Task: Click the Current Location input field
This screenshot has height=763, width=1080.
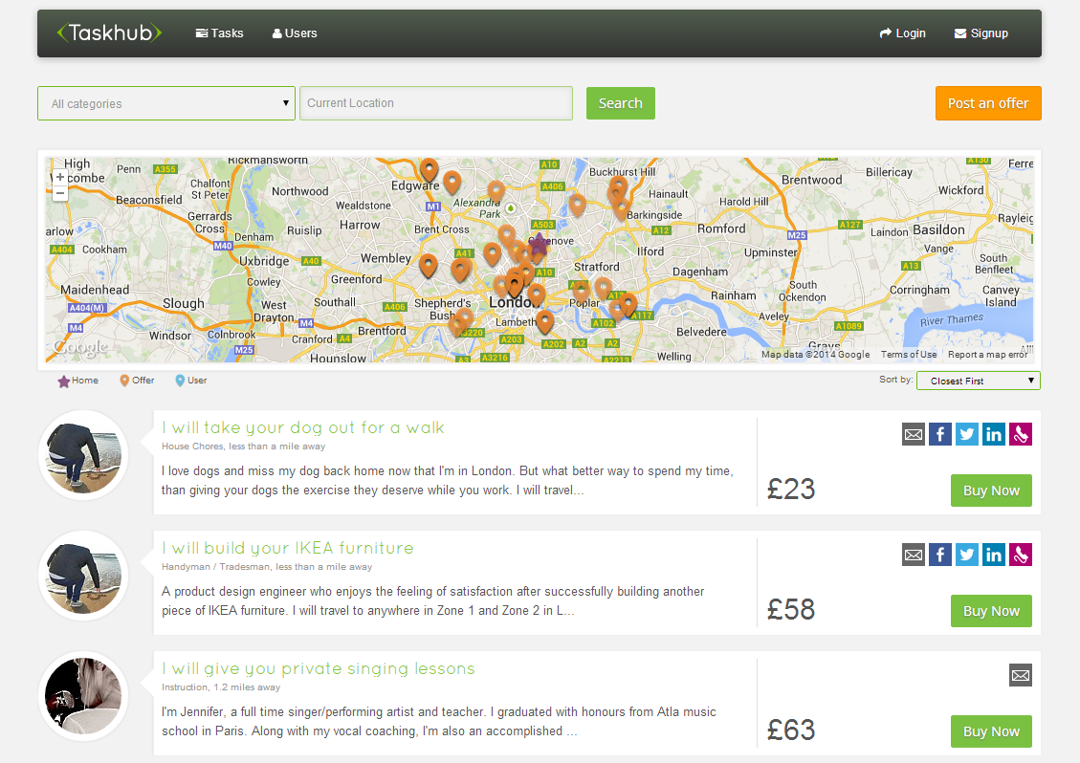Action: click(435, 102)
